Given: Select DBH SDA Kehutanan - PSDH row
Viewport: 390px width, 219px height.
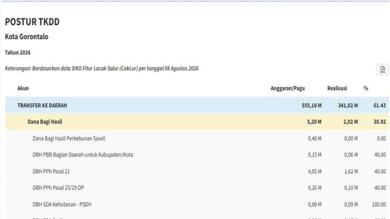Looking at the screenshot, I should [197, 205].
